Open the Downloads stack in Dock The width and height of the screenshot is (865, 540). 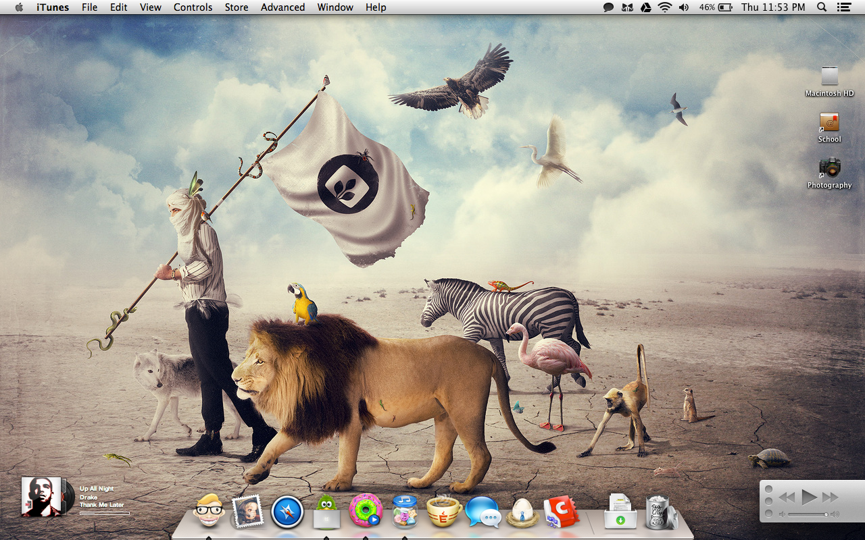coord(620,511)
